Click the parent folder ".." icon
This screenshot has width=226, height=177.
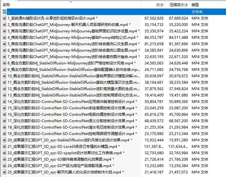coord(4,12)
